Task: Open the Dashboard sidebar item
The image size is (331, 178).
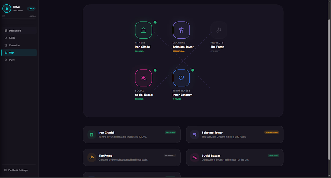Action: [19, 31]
